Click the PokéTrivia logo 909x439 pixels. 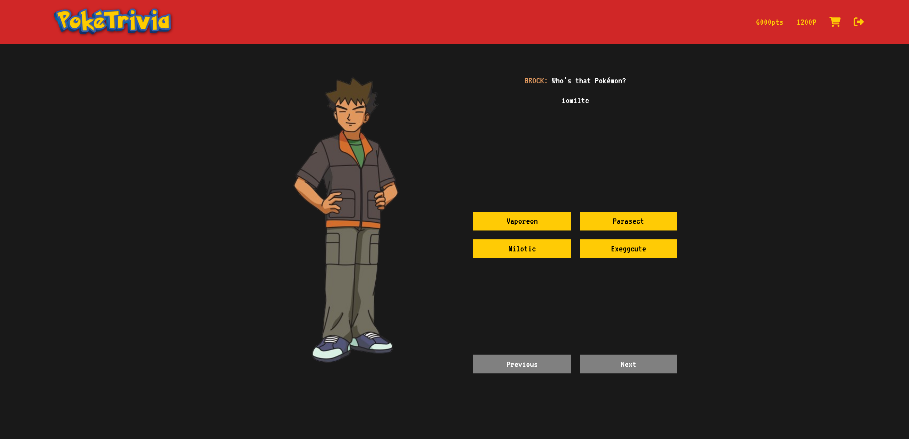tap(113, 21)
